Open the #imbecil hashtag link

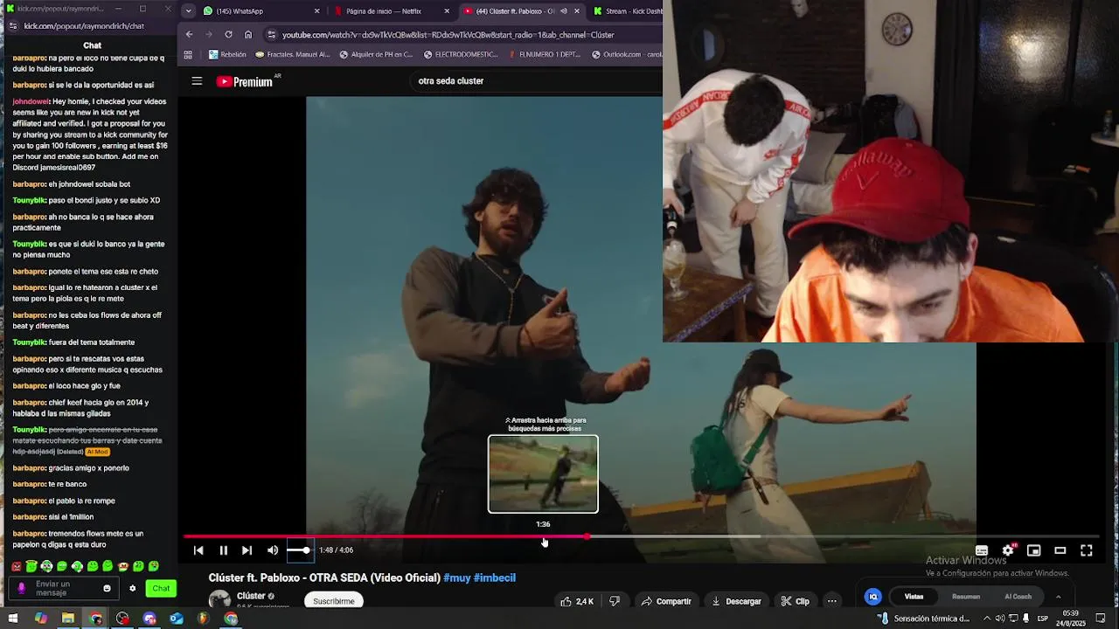point(495,577)
